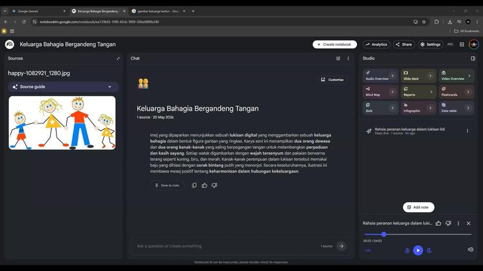Open the NotebookLM home logo

(10, 44)
